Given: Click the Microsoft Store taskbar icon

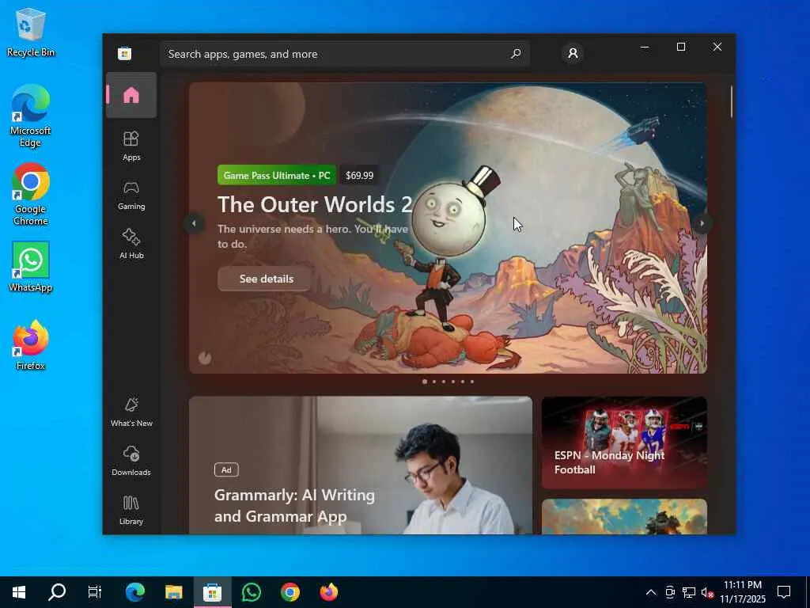Looking at the screenshot, I should (212, 592).
